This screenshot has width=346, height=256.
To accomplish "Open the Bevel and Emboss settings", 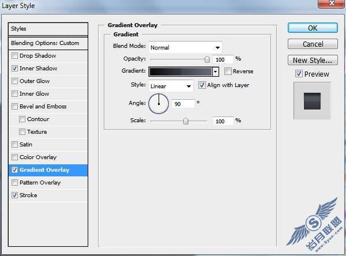I will tap(43, 106).
